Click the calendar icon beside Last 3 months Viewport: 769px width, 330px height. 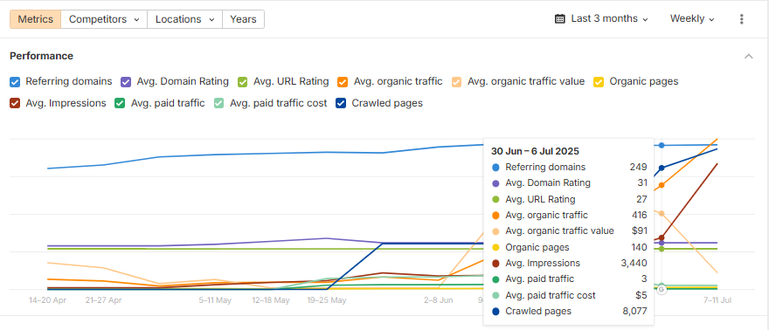coord(559,19)
